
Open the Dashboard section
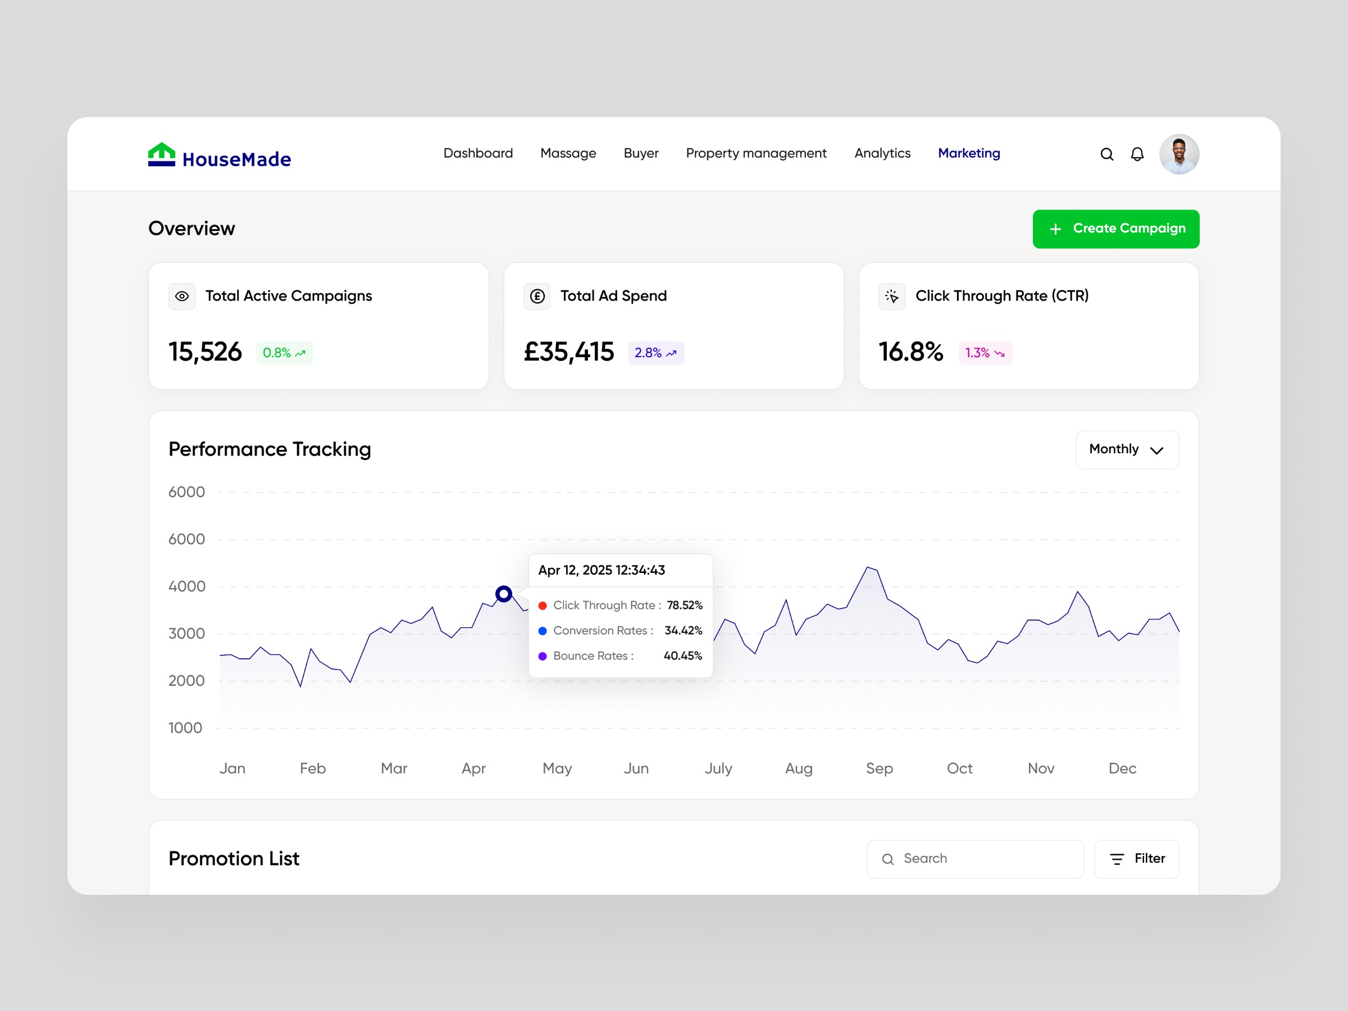coord(478,153)
